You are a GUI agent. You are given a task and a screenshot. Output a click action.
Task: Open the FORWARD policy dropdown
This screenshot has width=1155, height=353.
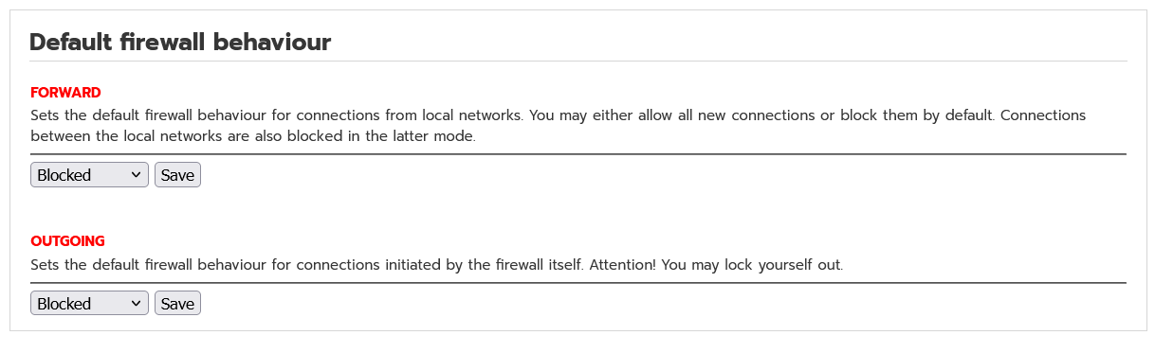click(89, 175)
